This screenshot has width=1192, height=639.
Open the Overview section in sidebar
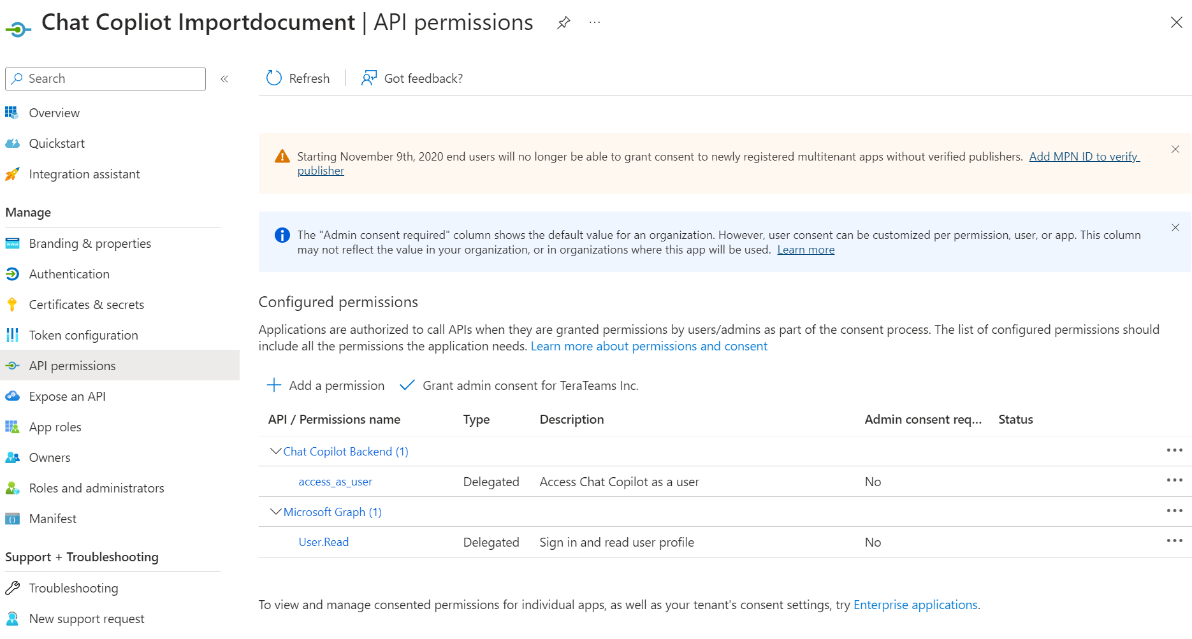[54, 113]
